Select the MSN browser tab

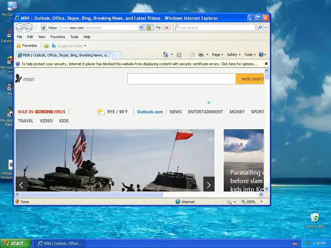coord(64,55)
